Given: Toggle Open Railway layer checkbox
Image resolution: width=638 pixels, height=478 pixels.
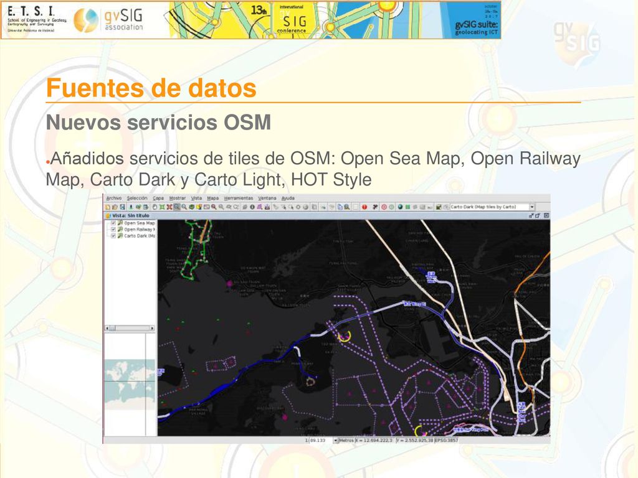Looking at the screenshot, I should pos(113,229).
